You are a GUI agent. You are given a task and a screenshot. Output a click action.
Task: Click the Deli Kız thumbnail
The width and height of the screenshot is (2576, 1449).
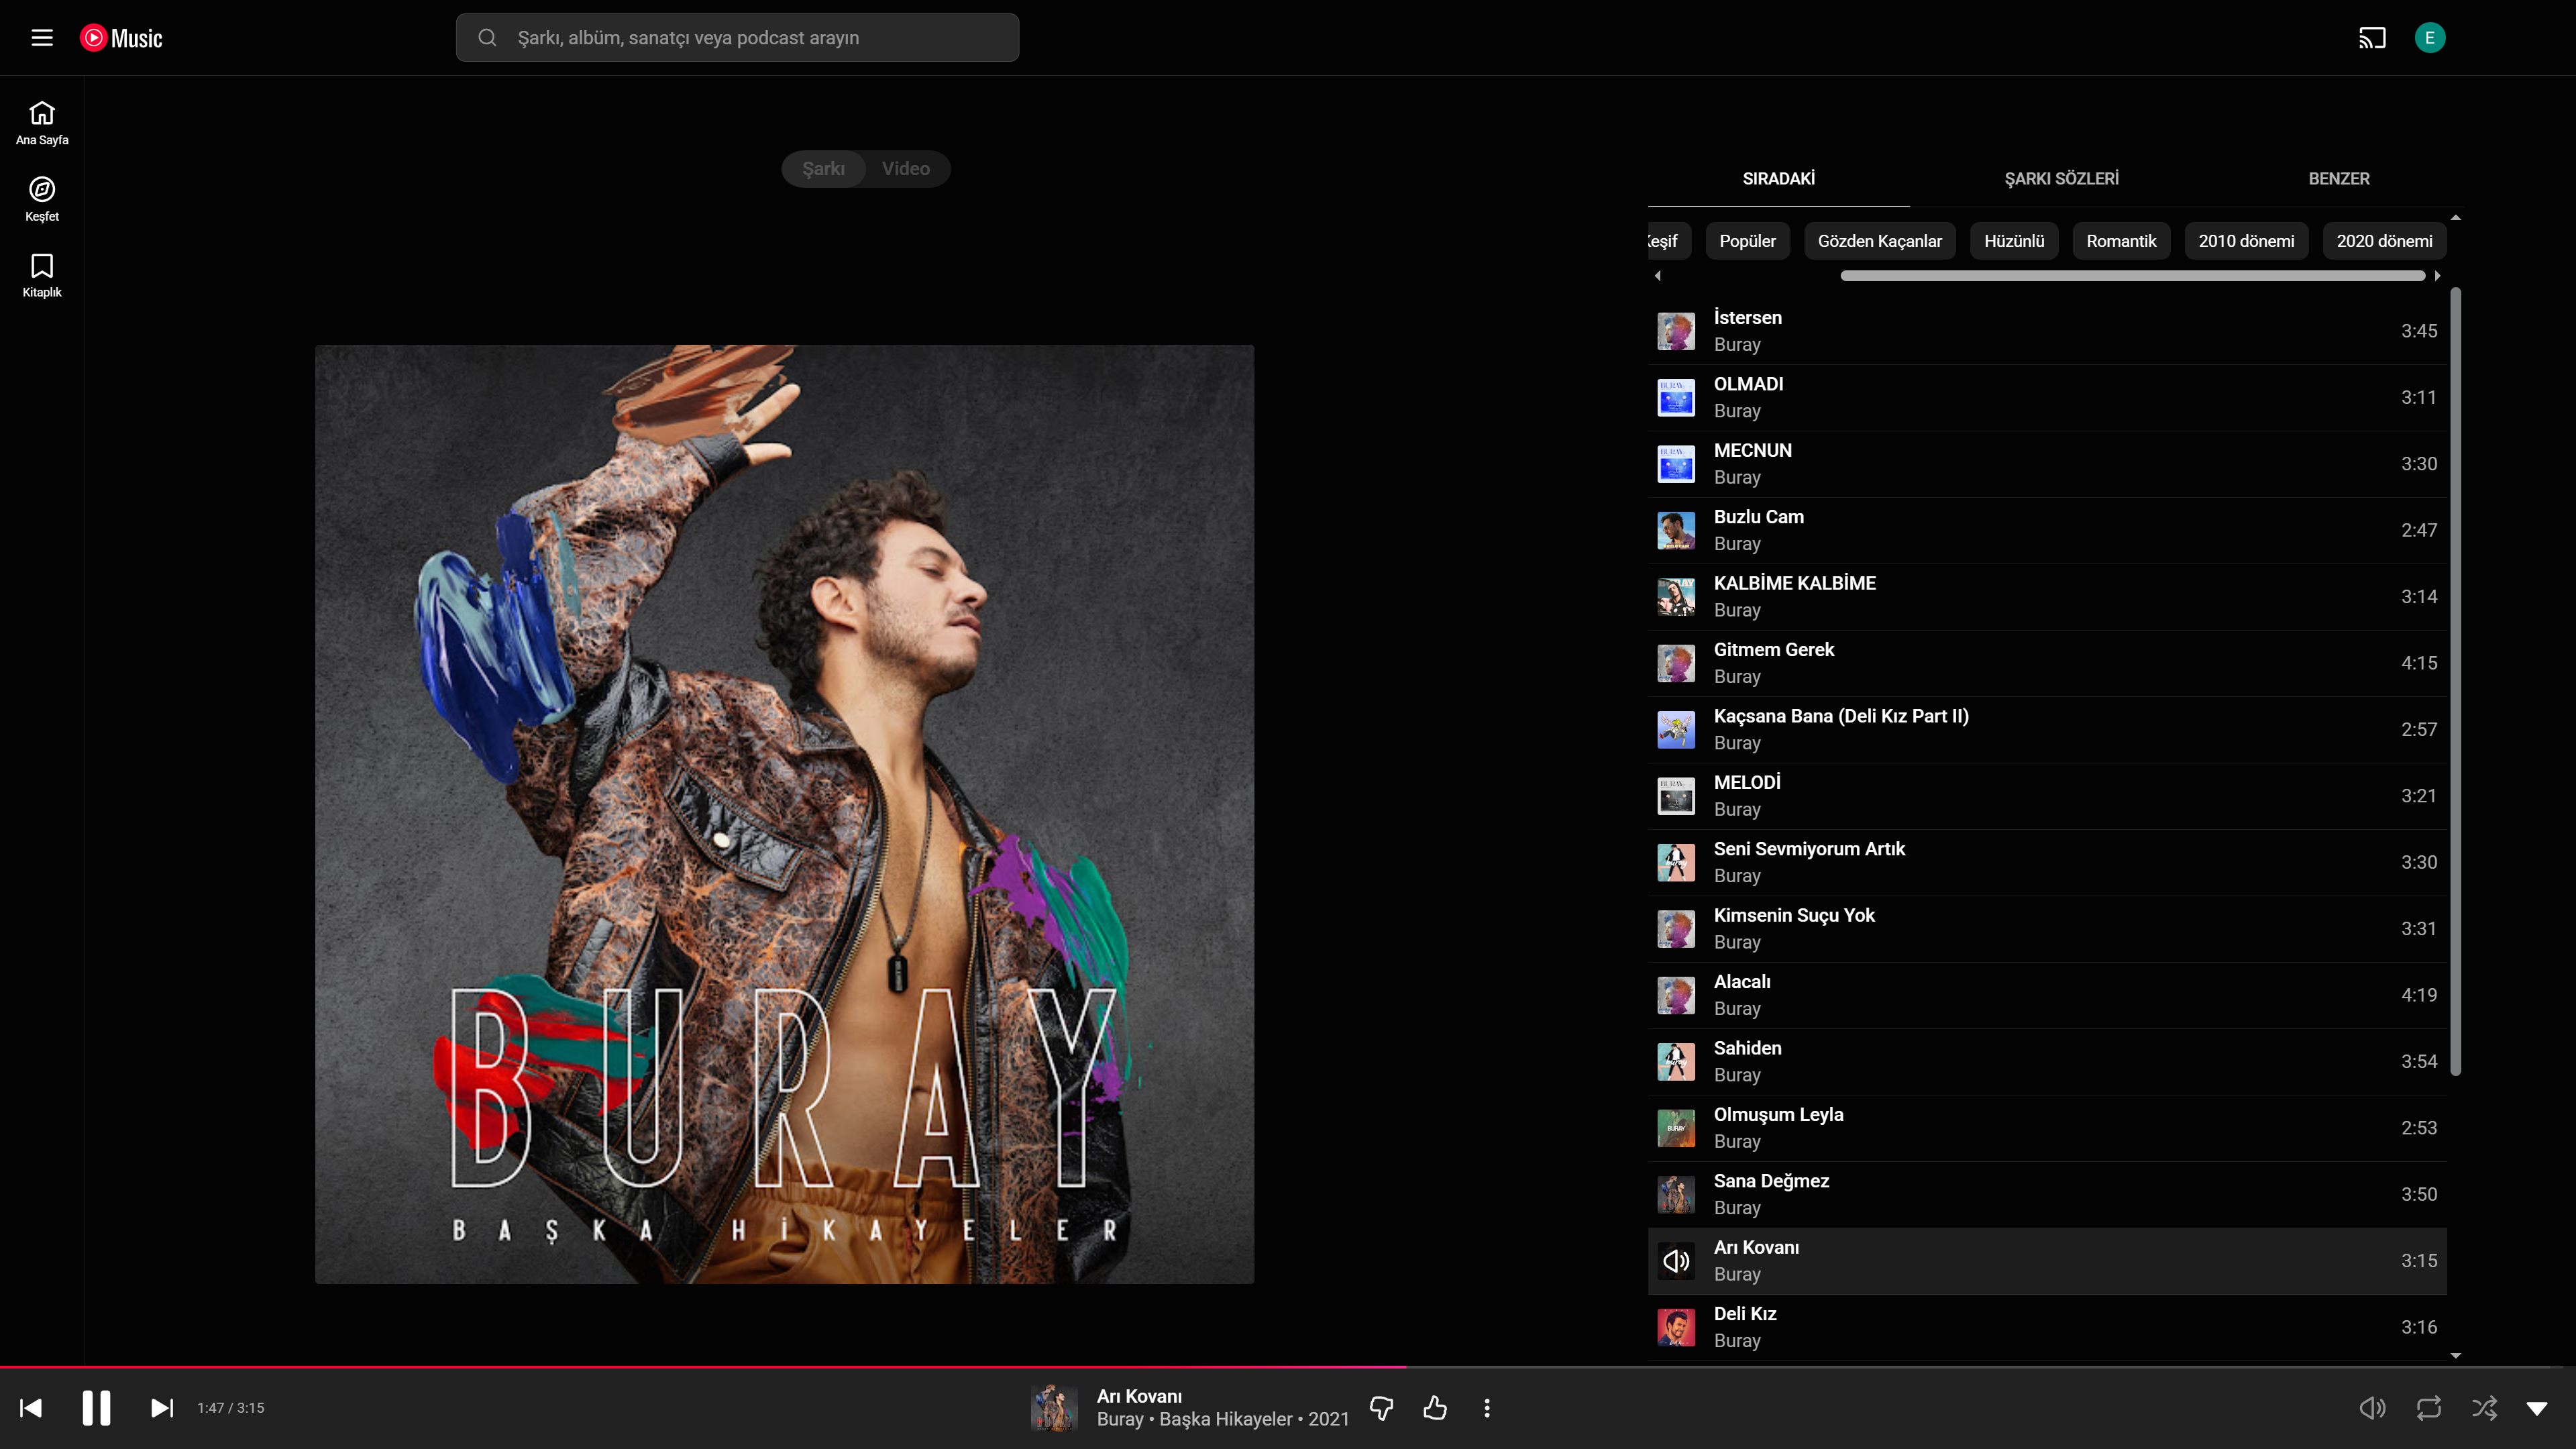pyautogui.click(x=1676, y=1327)
